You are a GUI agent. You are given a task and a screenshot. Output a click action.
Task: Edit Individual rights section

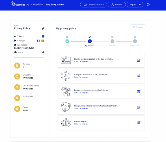(139, 123)
